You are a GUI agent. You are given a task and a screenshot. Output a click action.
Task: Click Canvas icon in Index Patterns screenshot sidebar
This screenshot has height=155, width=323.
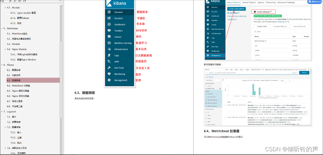(207, 25)
